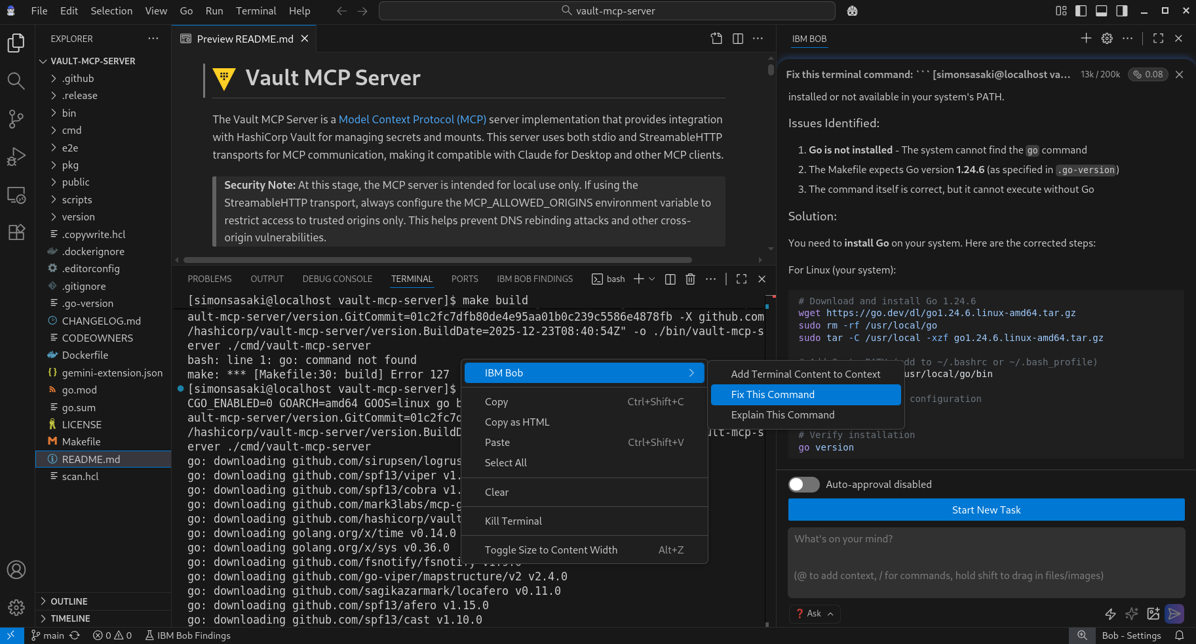
Task: Open the Model Context Protocol (MCP) link
Action: (x=412, y=119)
